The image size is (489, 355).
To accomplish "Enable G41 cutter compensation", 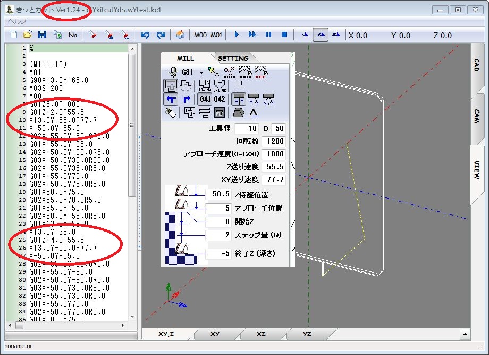I will click(x=205, y=100).
